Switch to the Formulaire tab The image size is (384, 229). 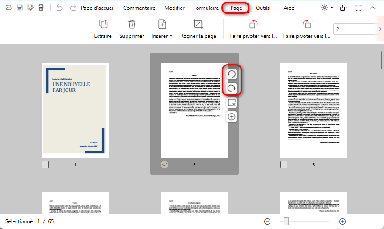206,8
